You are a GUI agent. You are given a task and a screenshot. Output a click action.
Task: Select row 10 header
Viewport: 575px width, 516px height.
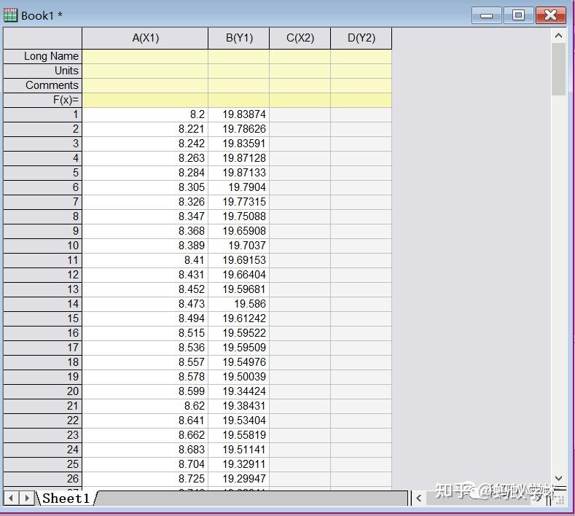tap(42, 246)
